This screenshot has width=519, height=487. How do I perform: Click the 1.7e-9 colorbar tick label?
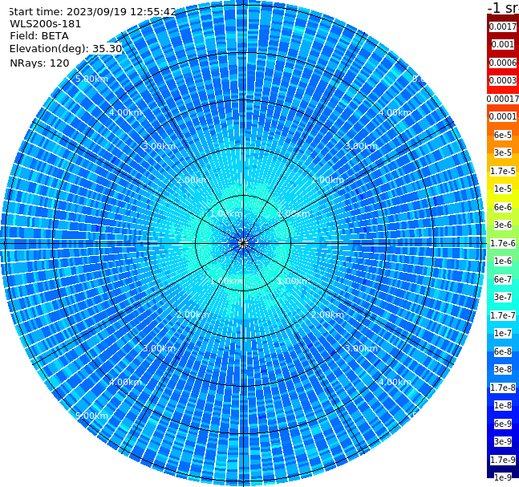click(x=503, y=460)
